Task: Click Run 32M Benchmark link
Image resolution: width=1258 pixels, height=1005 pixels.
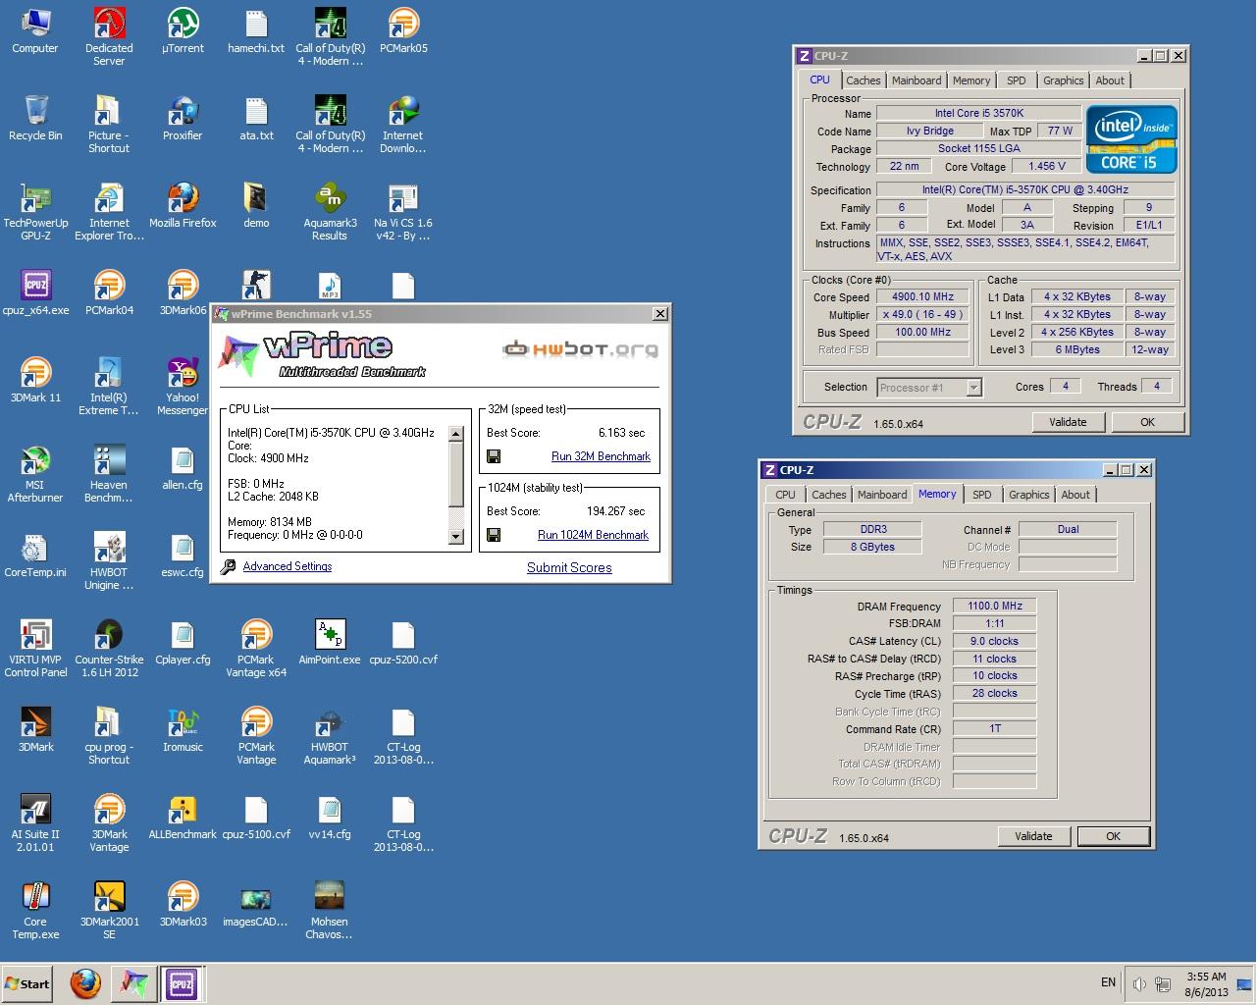Action: click(601, 456)
